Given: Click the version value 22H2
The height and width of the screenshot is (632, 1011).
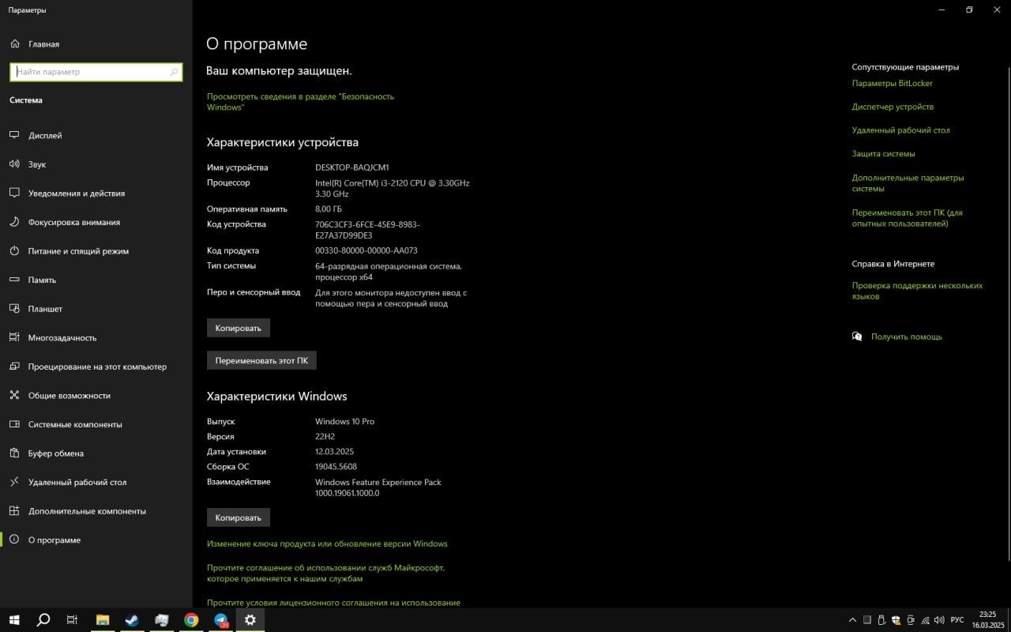Looking at the screenshot, I should click(325, 436).
